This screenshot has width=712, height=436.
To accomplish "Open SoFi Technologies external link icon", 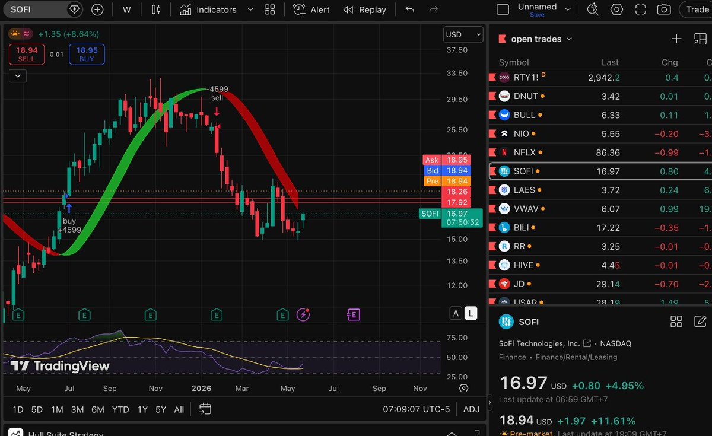I will point(587,343).
